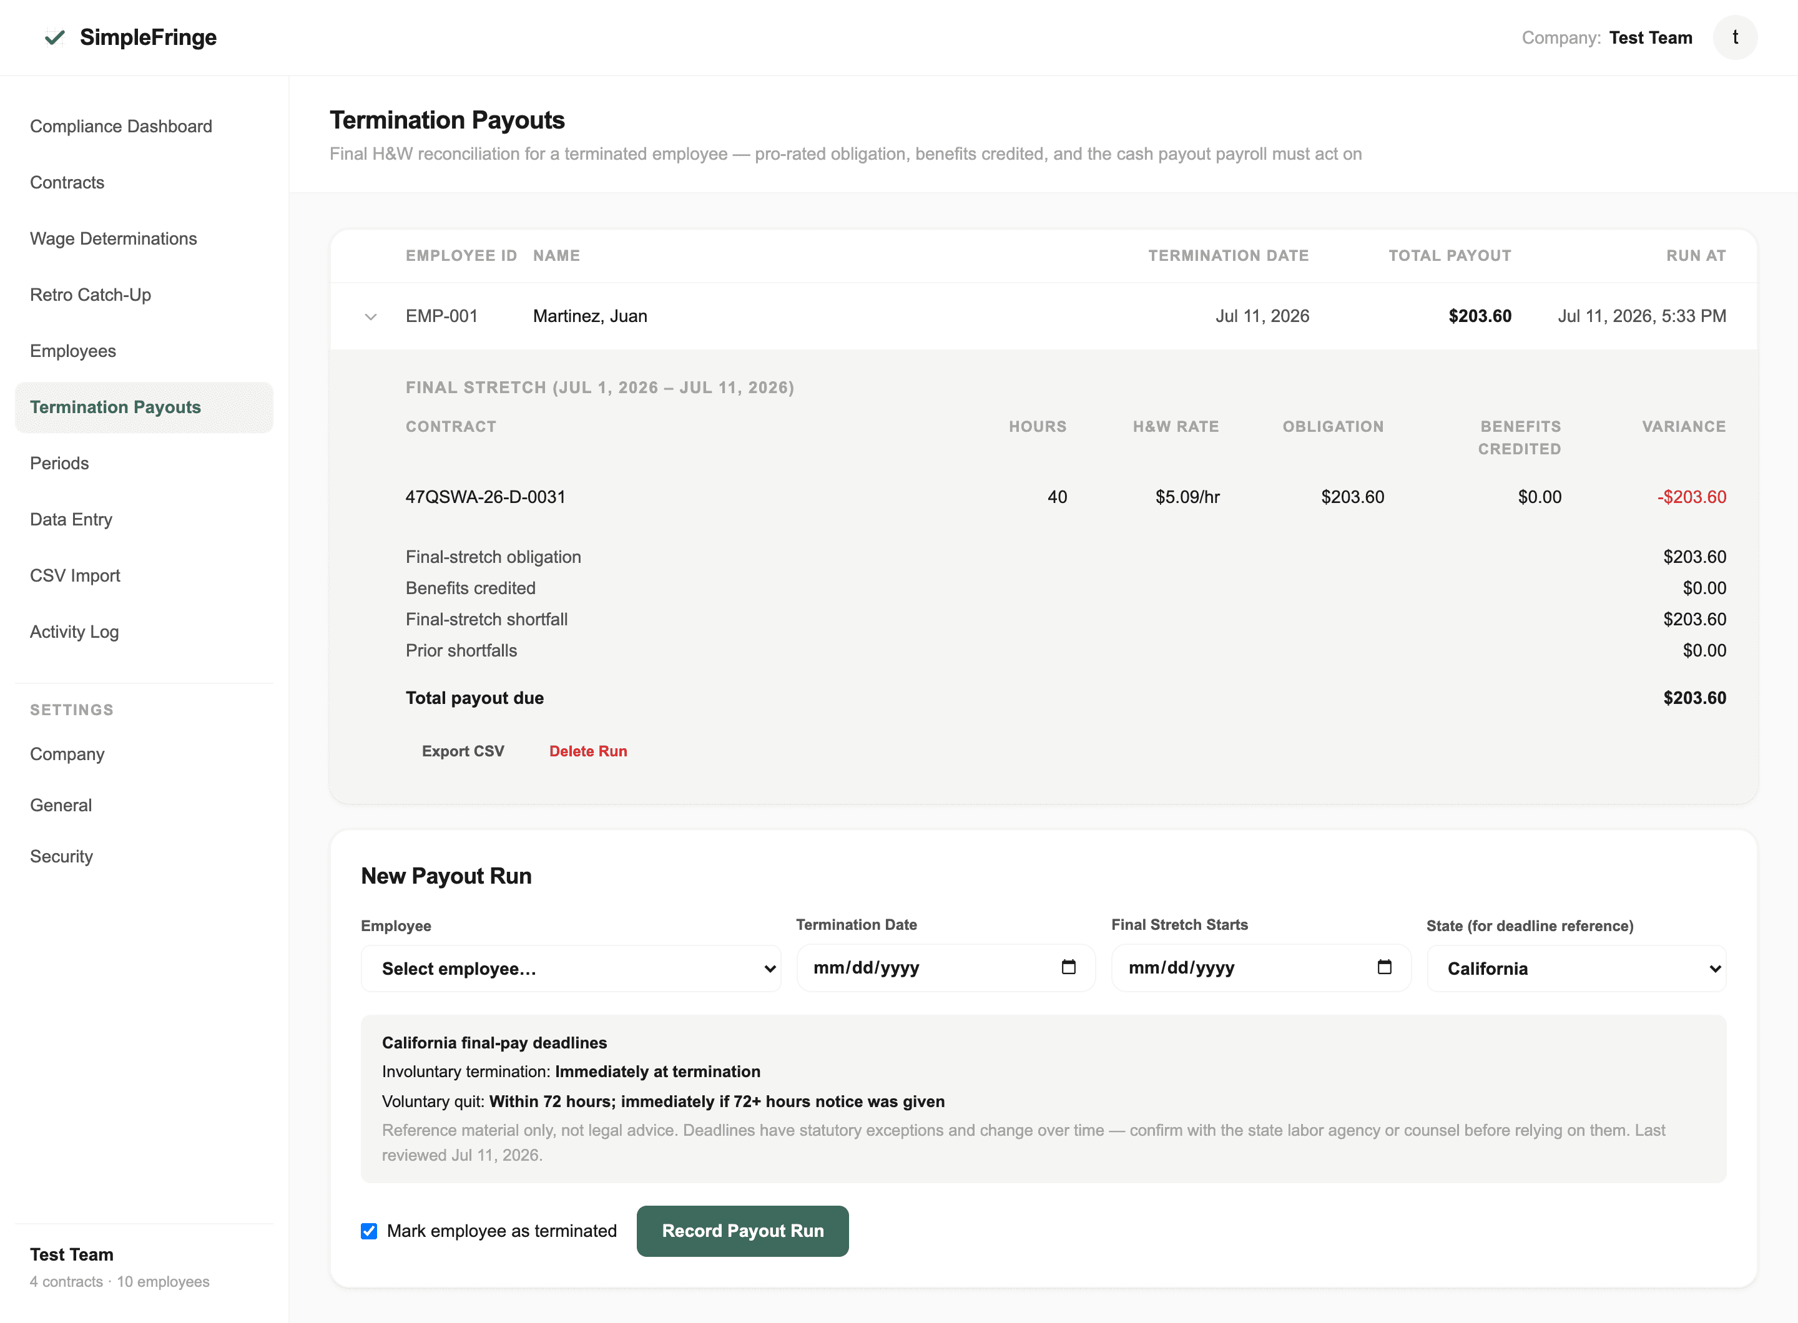Screen dimensions: 1798x1323
Task: Open the user avatar labeled t
Action: pyautogui.click(x=1735, y=37)
